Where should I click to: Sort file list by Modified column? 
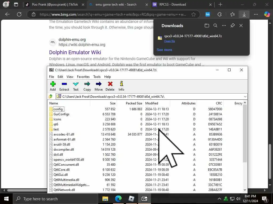157,103
